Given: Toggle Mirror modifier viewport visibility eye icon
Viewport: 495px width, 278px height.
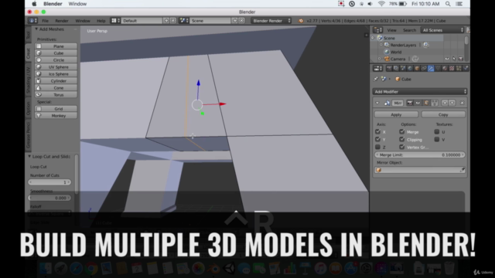Looking at the screenshot, I should (x=418, y=103).
